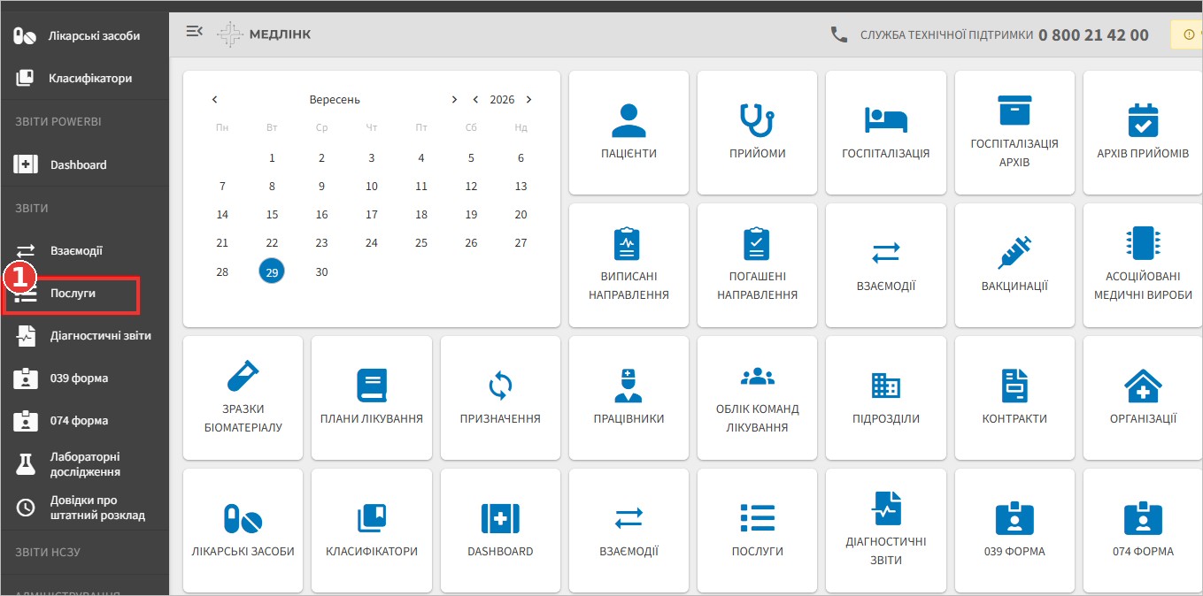Open the Госпіталізація архів tile

coord(1014,133)
